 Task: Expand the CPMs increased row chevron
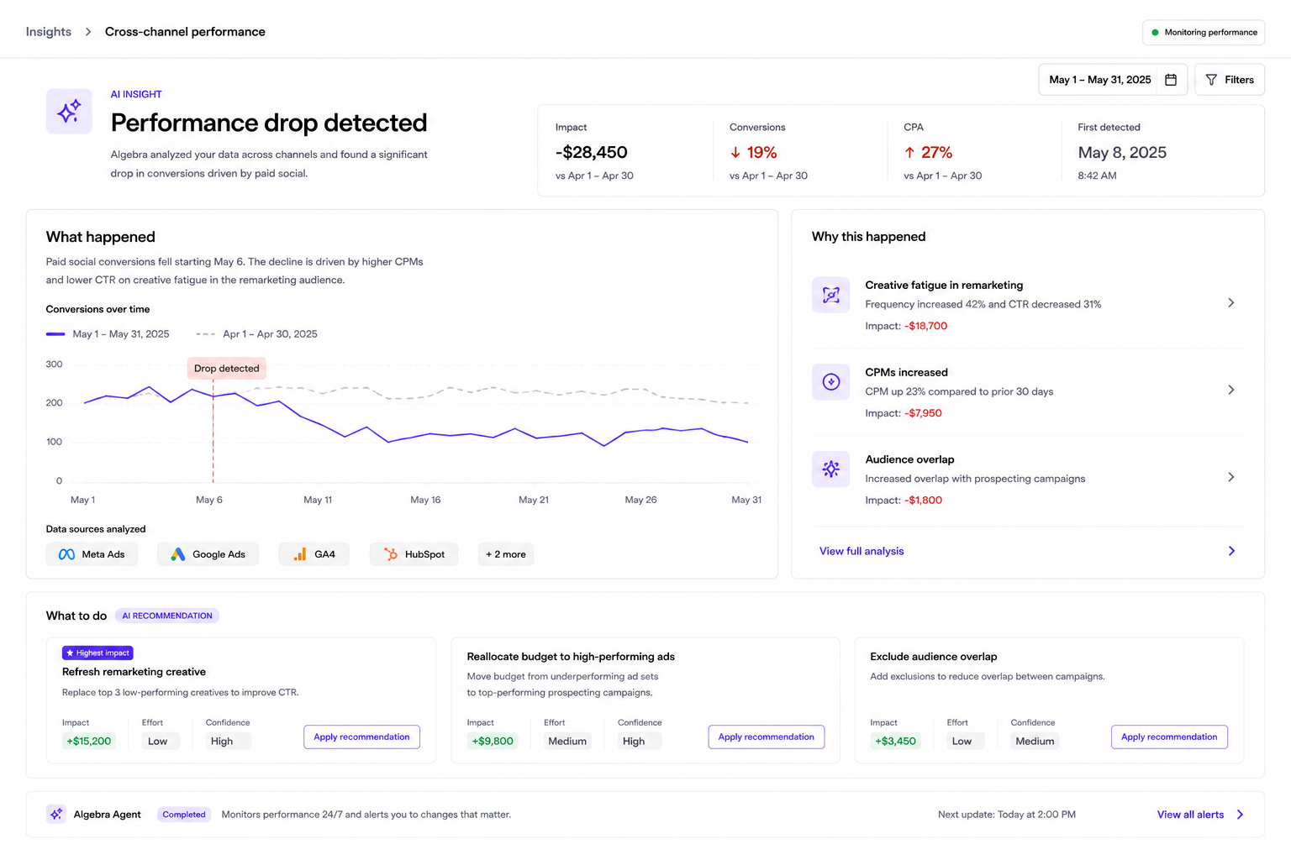(1231, 390)
